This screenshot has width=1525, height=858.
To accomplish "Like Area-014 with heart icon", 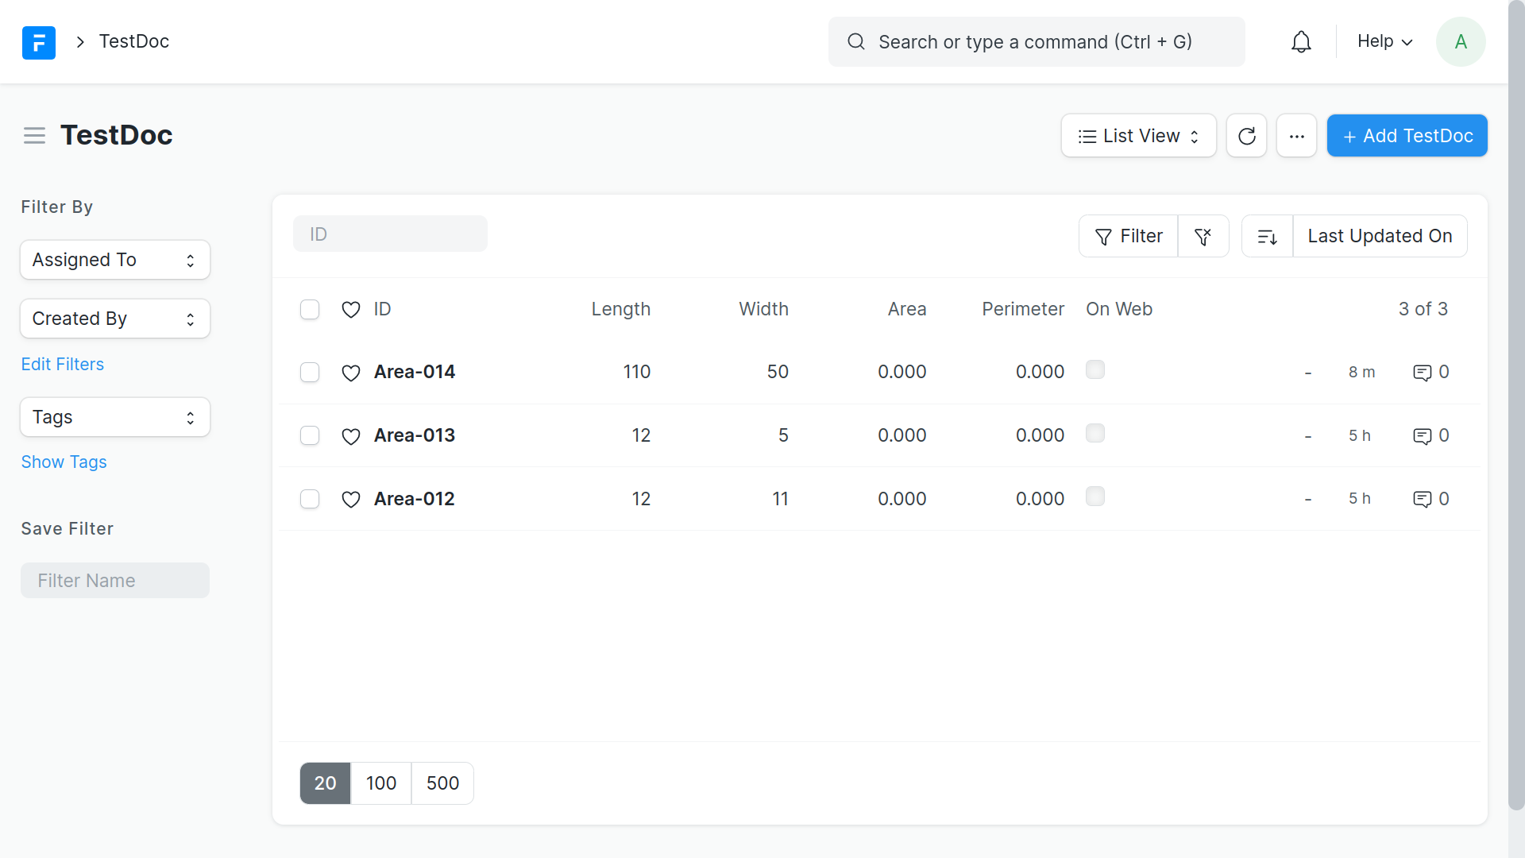I will click(350, 373).
